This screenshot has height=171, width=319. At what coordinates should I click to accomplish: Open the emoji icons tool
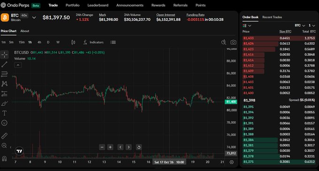(x=5, y=123)
